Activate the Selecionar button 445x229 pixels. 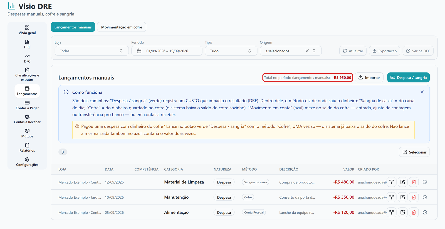point(414,152)
